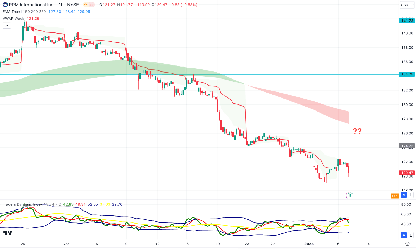Click the orange Pre market label

[x=395, y=196]
